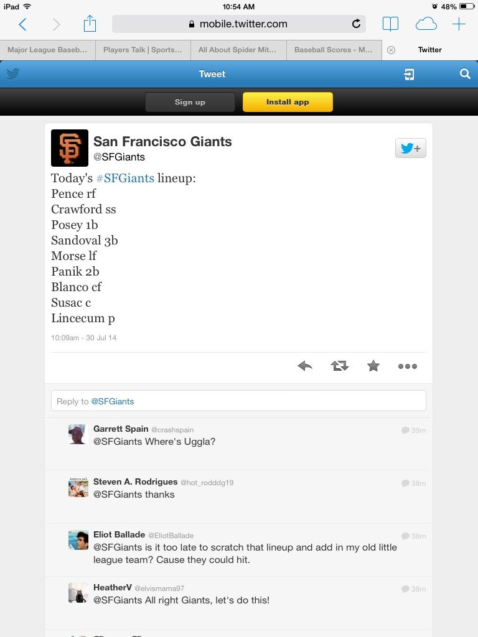Add a new tab with plus icon

[459, 24]
